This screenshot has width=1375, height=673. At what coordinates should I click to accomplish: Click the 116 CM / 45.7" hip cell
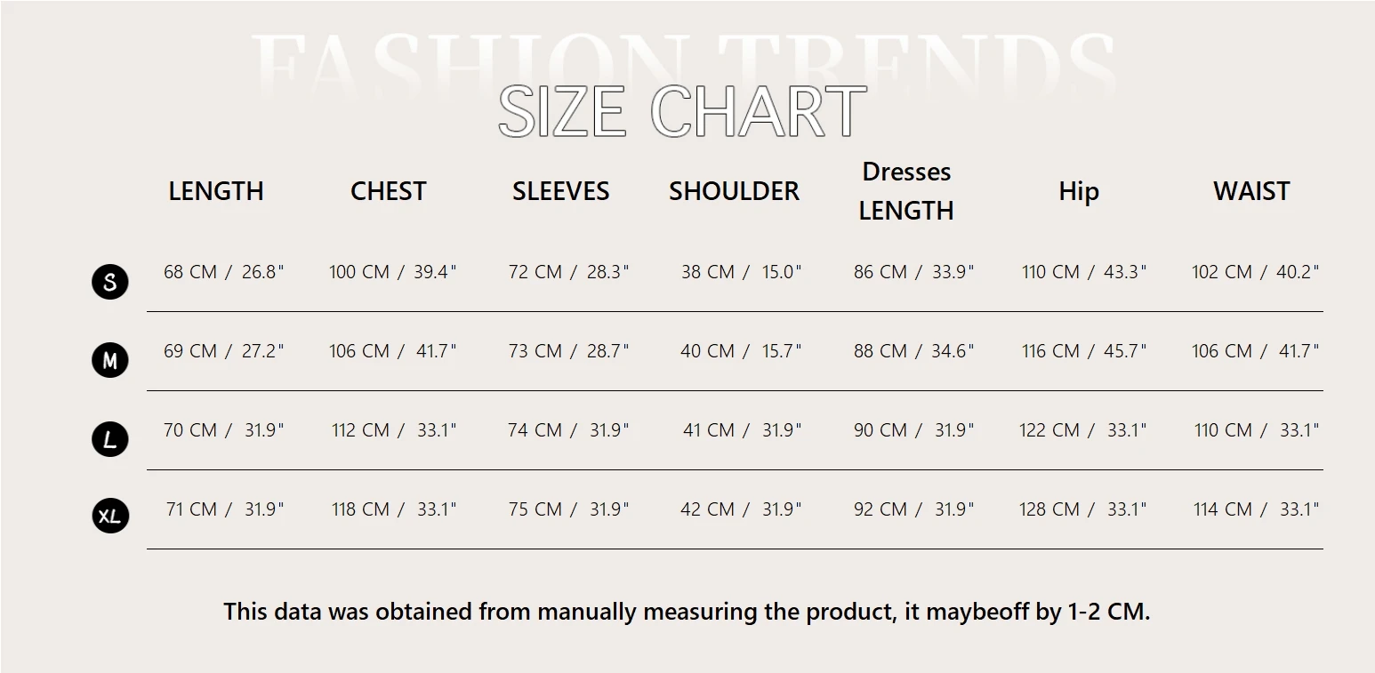pos(1084,351)
